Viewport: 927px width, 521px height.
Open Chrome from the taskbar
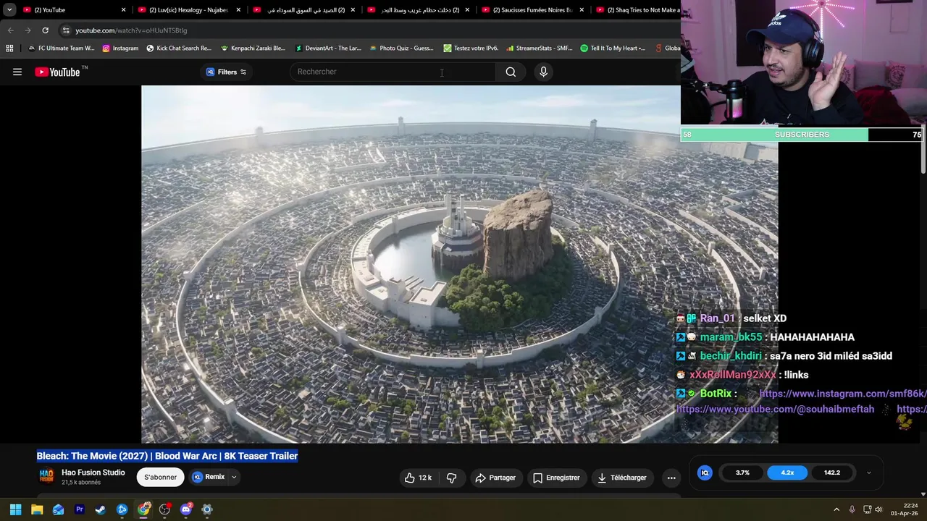pos(143,509)
